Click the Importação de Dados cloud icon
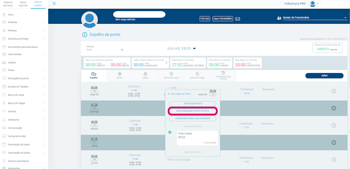 click(4, 153)
